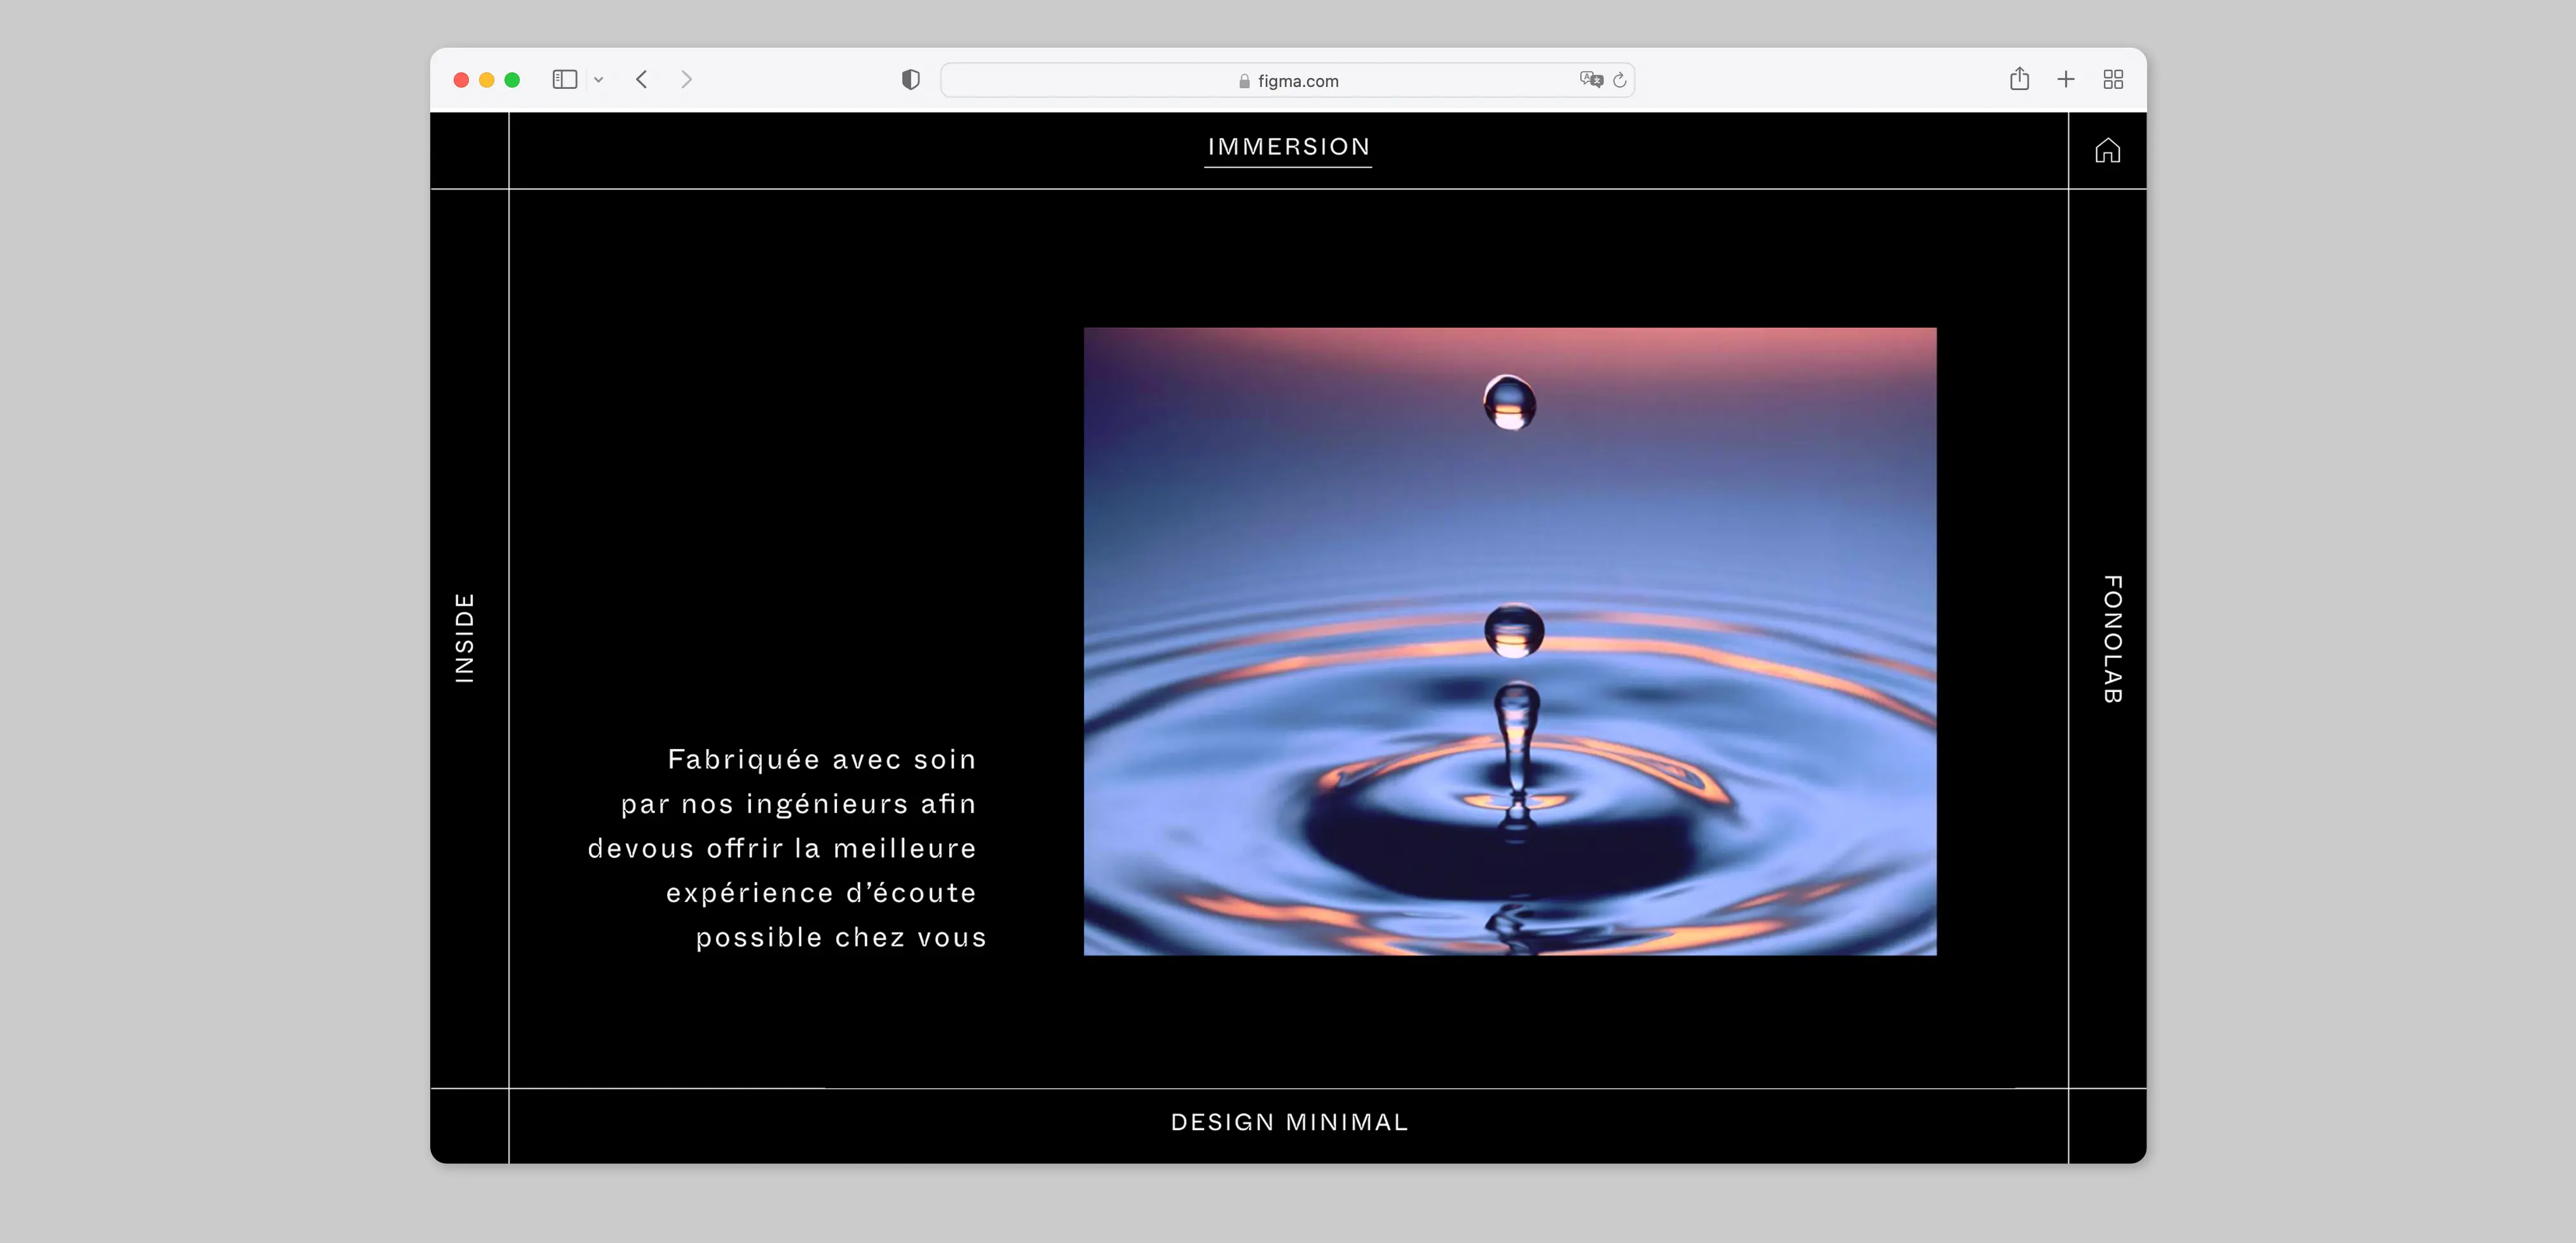Viewport: 2576px width, 1243px height.
Task: Reload the page using the refresh icon
Action: coord(1620,80)
